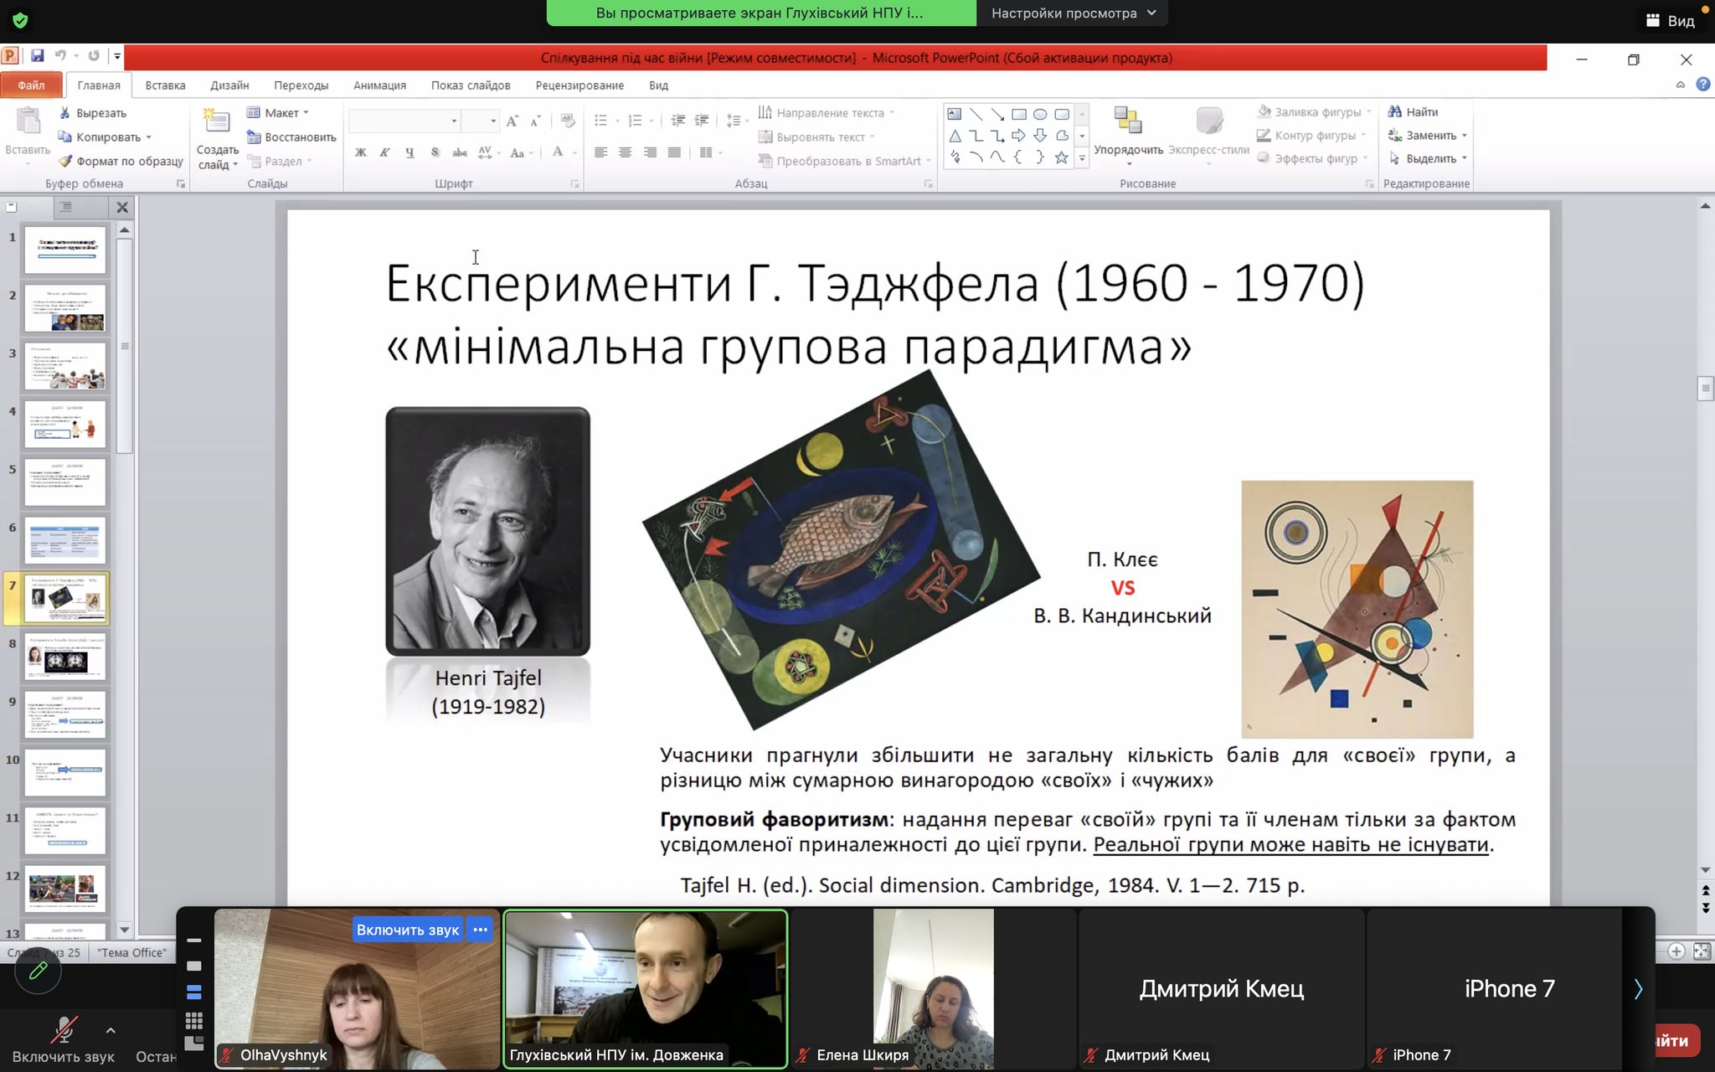Screen dimensions: 1715x1072
Task: Select slide 12 thumbnail
Action: coord(65,889)
